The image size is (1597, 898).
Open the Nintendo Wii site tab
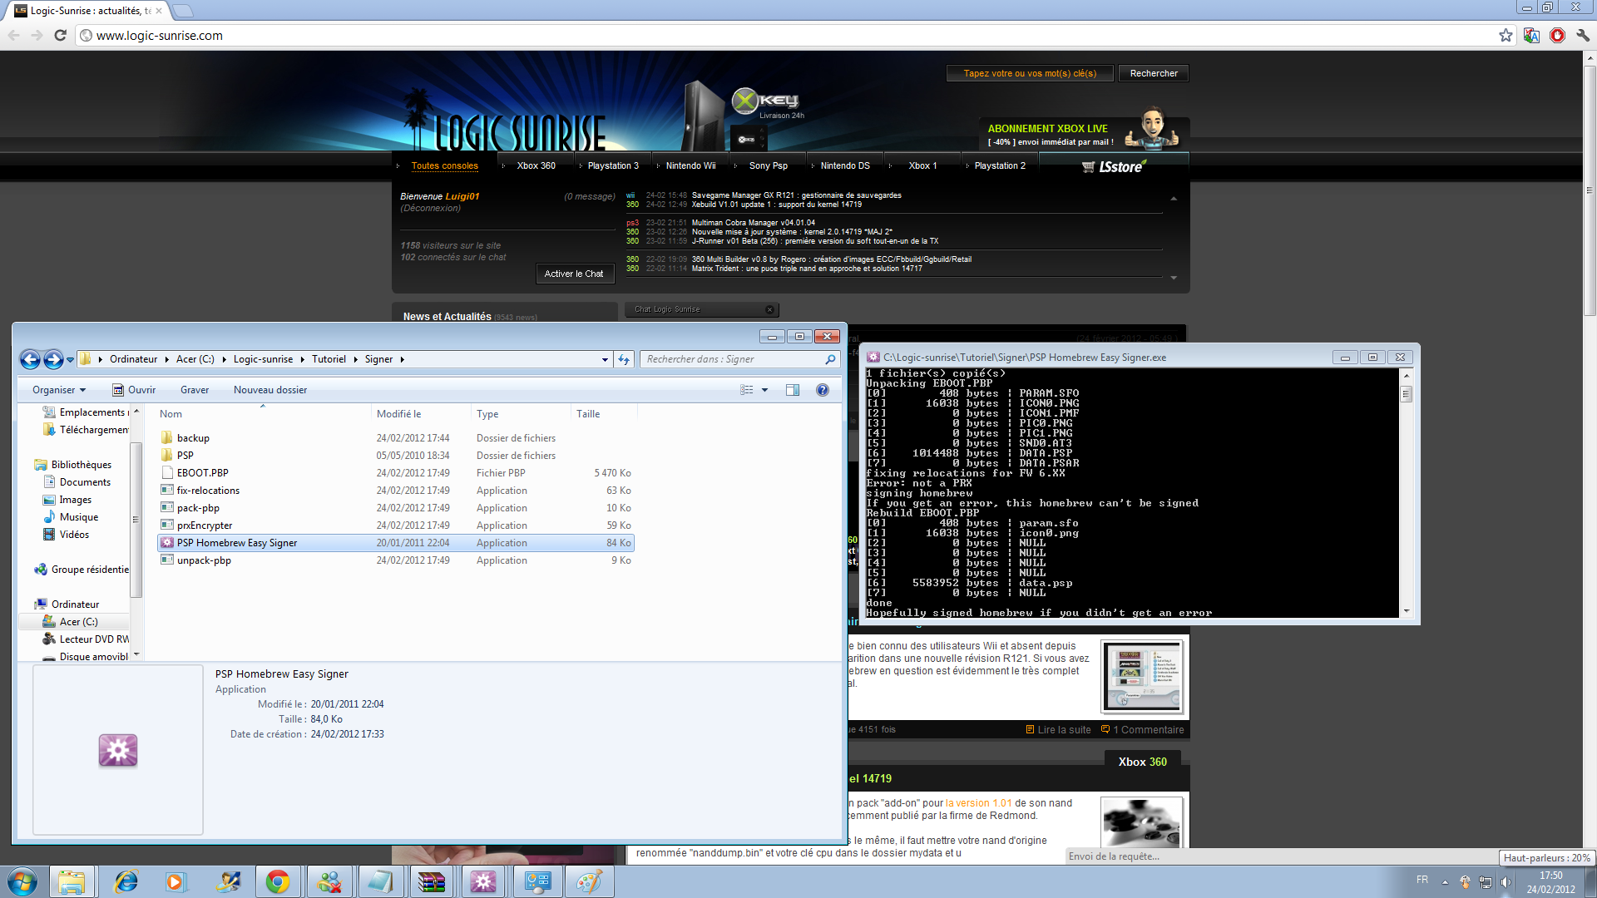tap(690, 165)
